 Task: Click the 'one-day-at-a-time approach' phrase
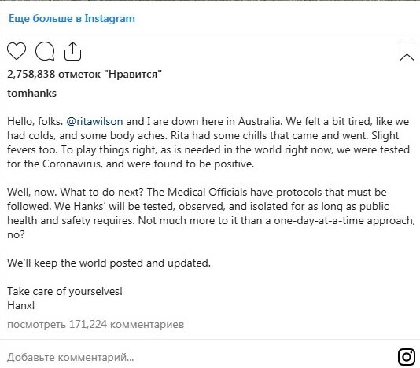[344, 221]
